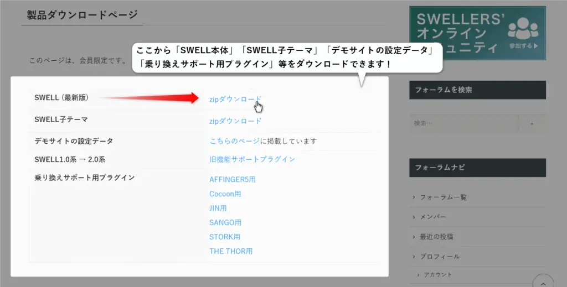Open the 旧機能サポートプラグイン link
Image resolution: width=567 pixels, height=287 pixels.
[252, 159]
